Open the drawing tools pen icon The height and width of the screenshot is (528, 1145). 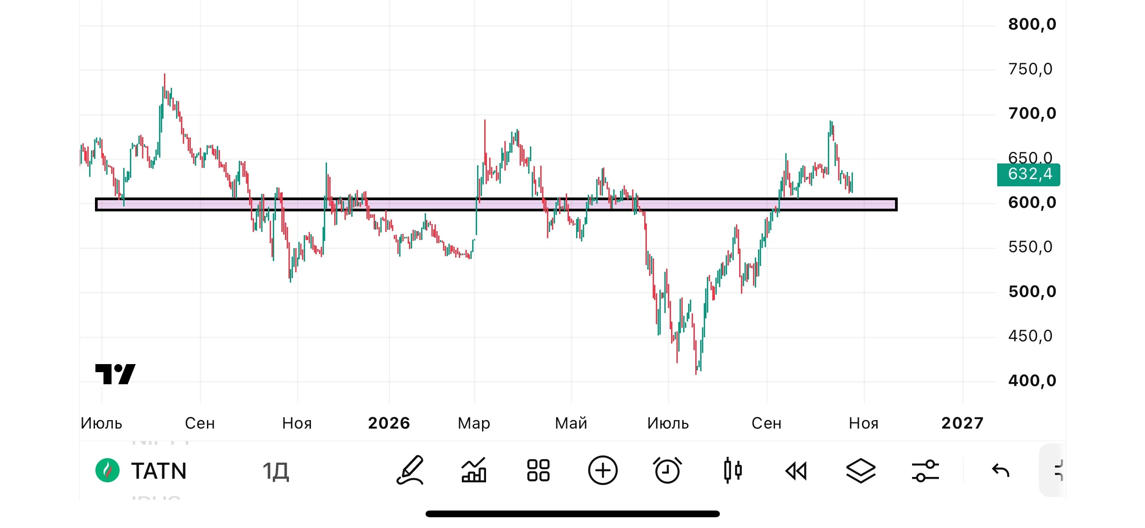410,470
